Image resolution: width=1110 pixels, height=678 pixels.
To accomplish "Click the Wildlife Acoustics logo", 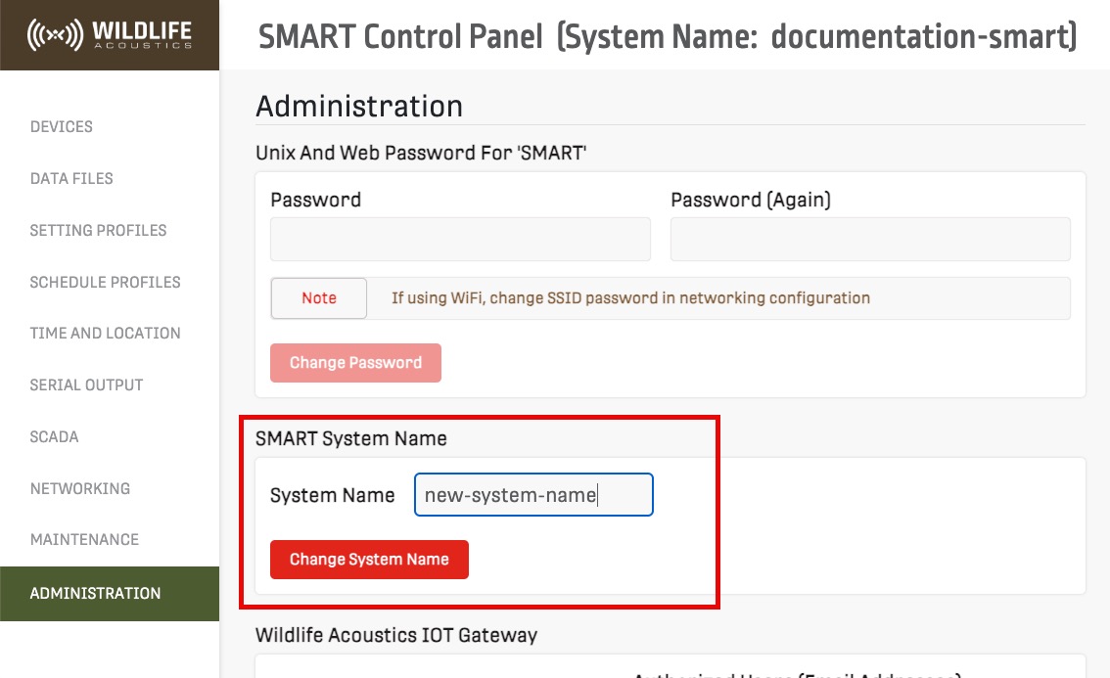I will pyautogui.click(x=109, y=35).
